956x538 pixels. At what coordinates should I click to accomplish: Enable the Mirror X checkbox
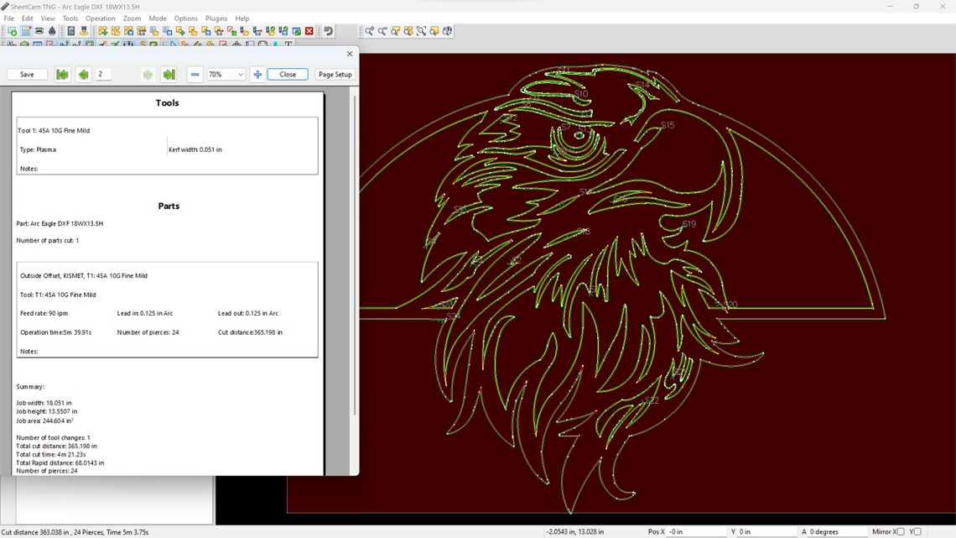coord(901,531)
